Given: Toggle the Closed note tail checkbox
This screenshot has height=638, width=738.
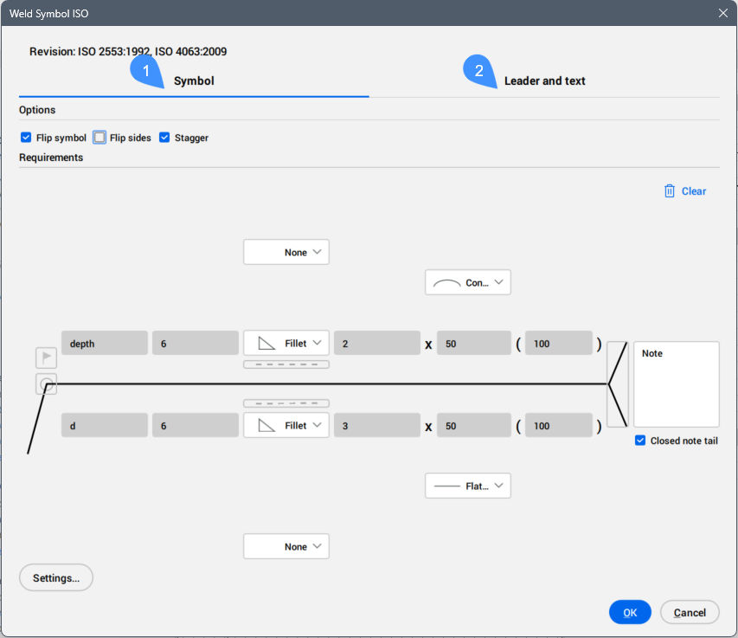Looking at the screenshot, I should click(640, 441).
